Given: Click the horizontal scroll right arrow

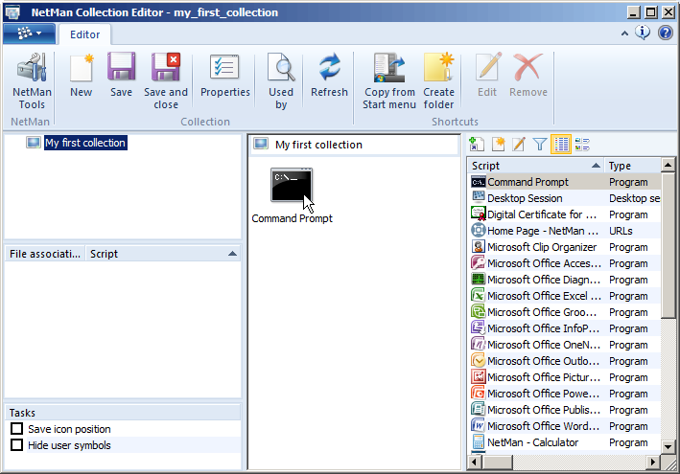Looking at the screenshot, I should pos(653,462).
